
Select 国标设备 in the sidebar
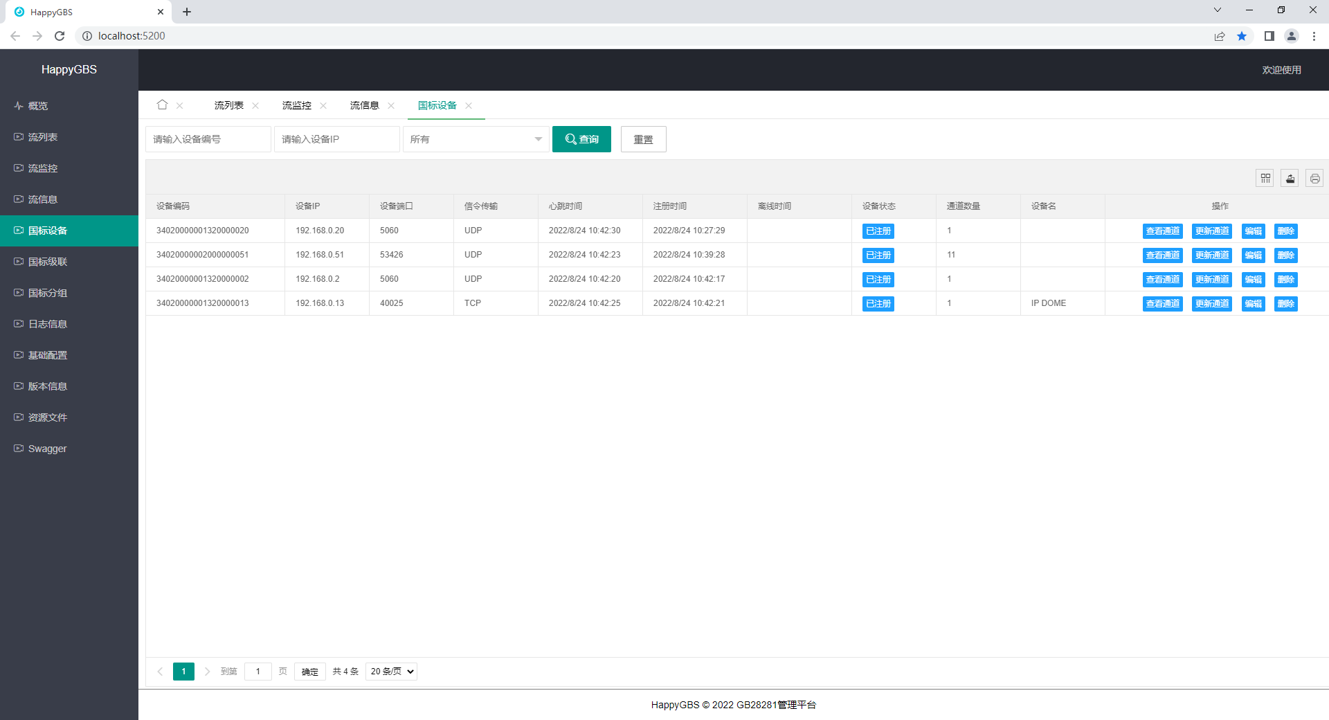coord(69,231)
